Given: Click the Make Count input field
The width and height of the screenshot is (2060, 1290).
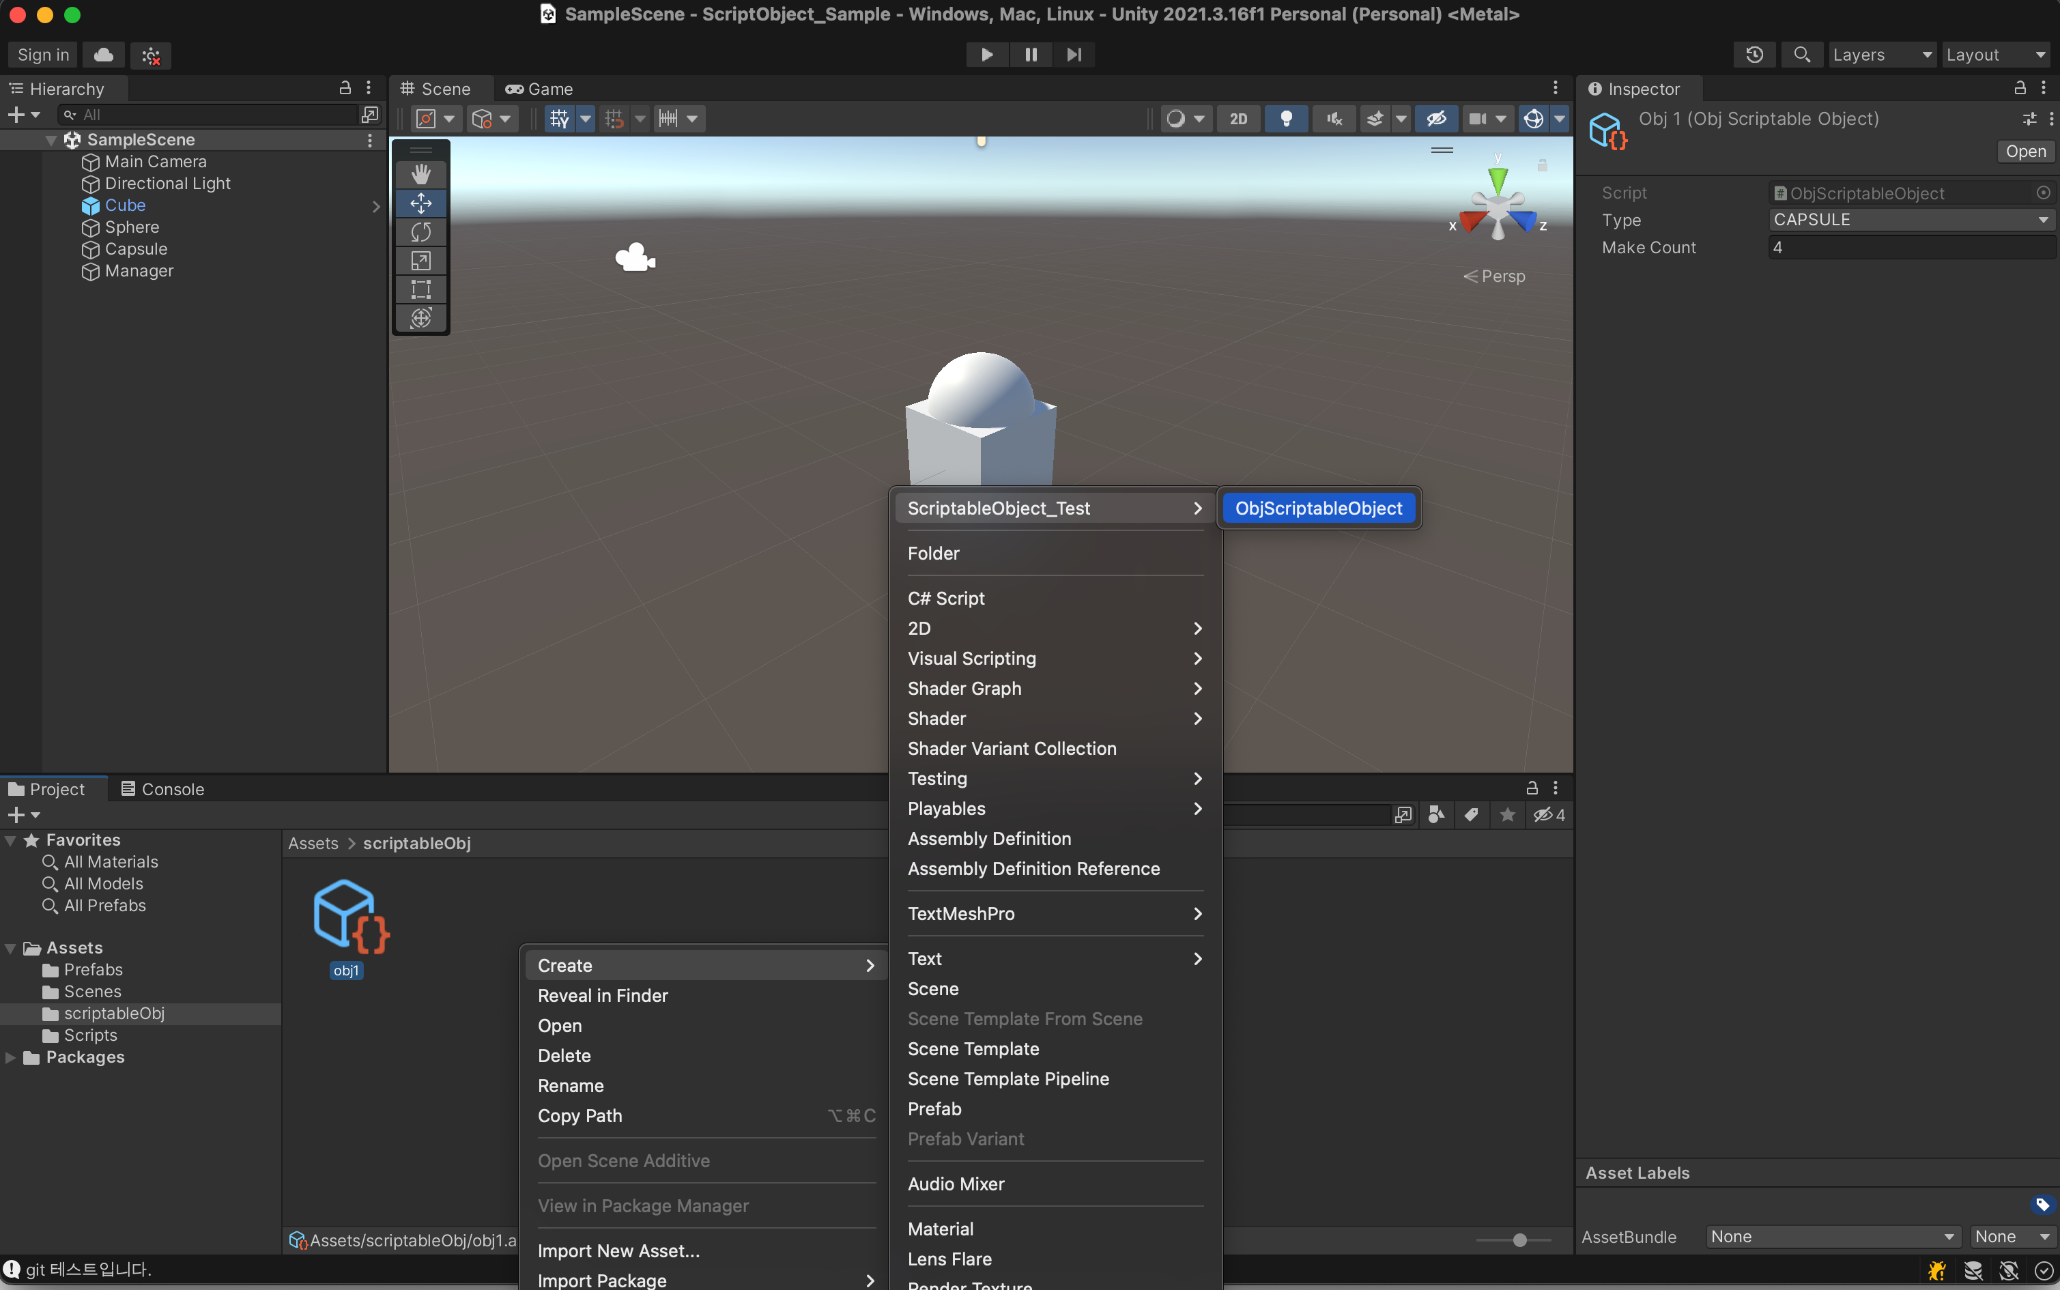Looking at the screenshot, I should click(1911, 247).
